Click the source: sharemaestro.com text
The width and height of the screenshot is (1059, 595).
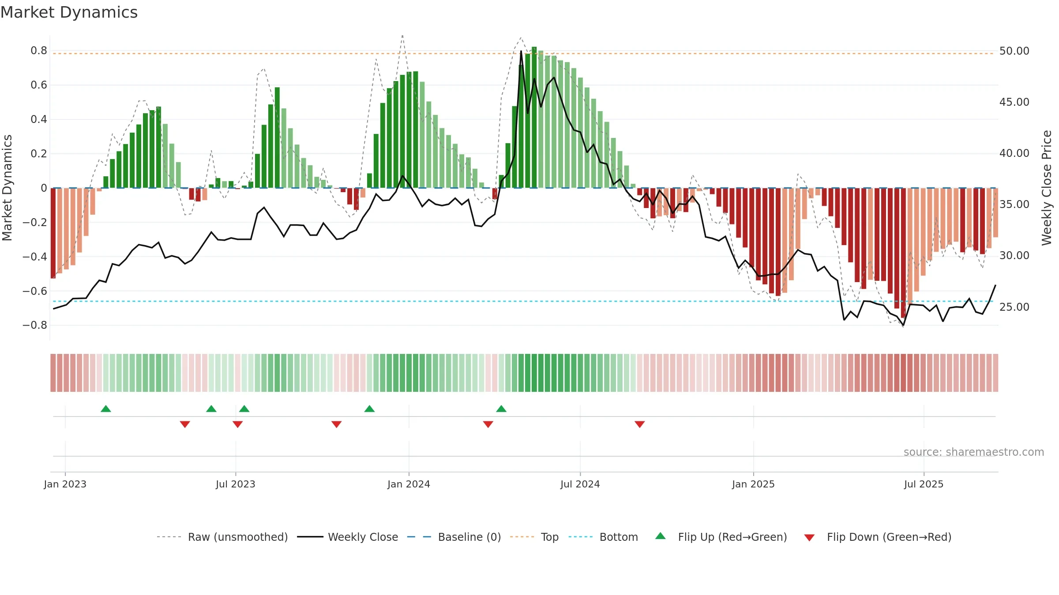pos(974,452)
